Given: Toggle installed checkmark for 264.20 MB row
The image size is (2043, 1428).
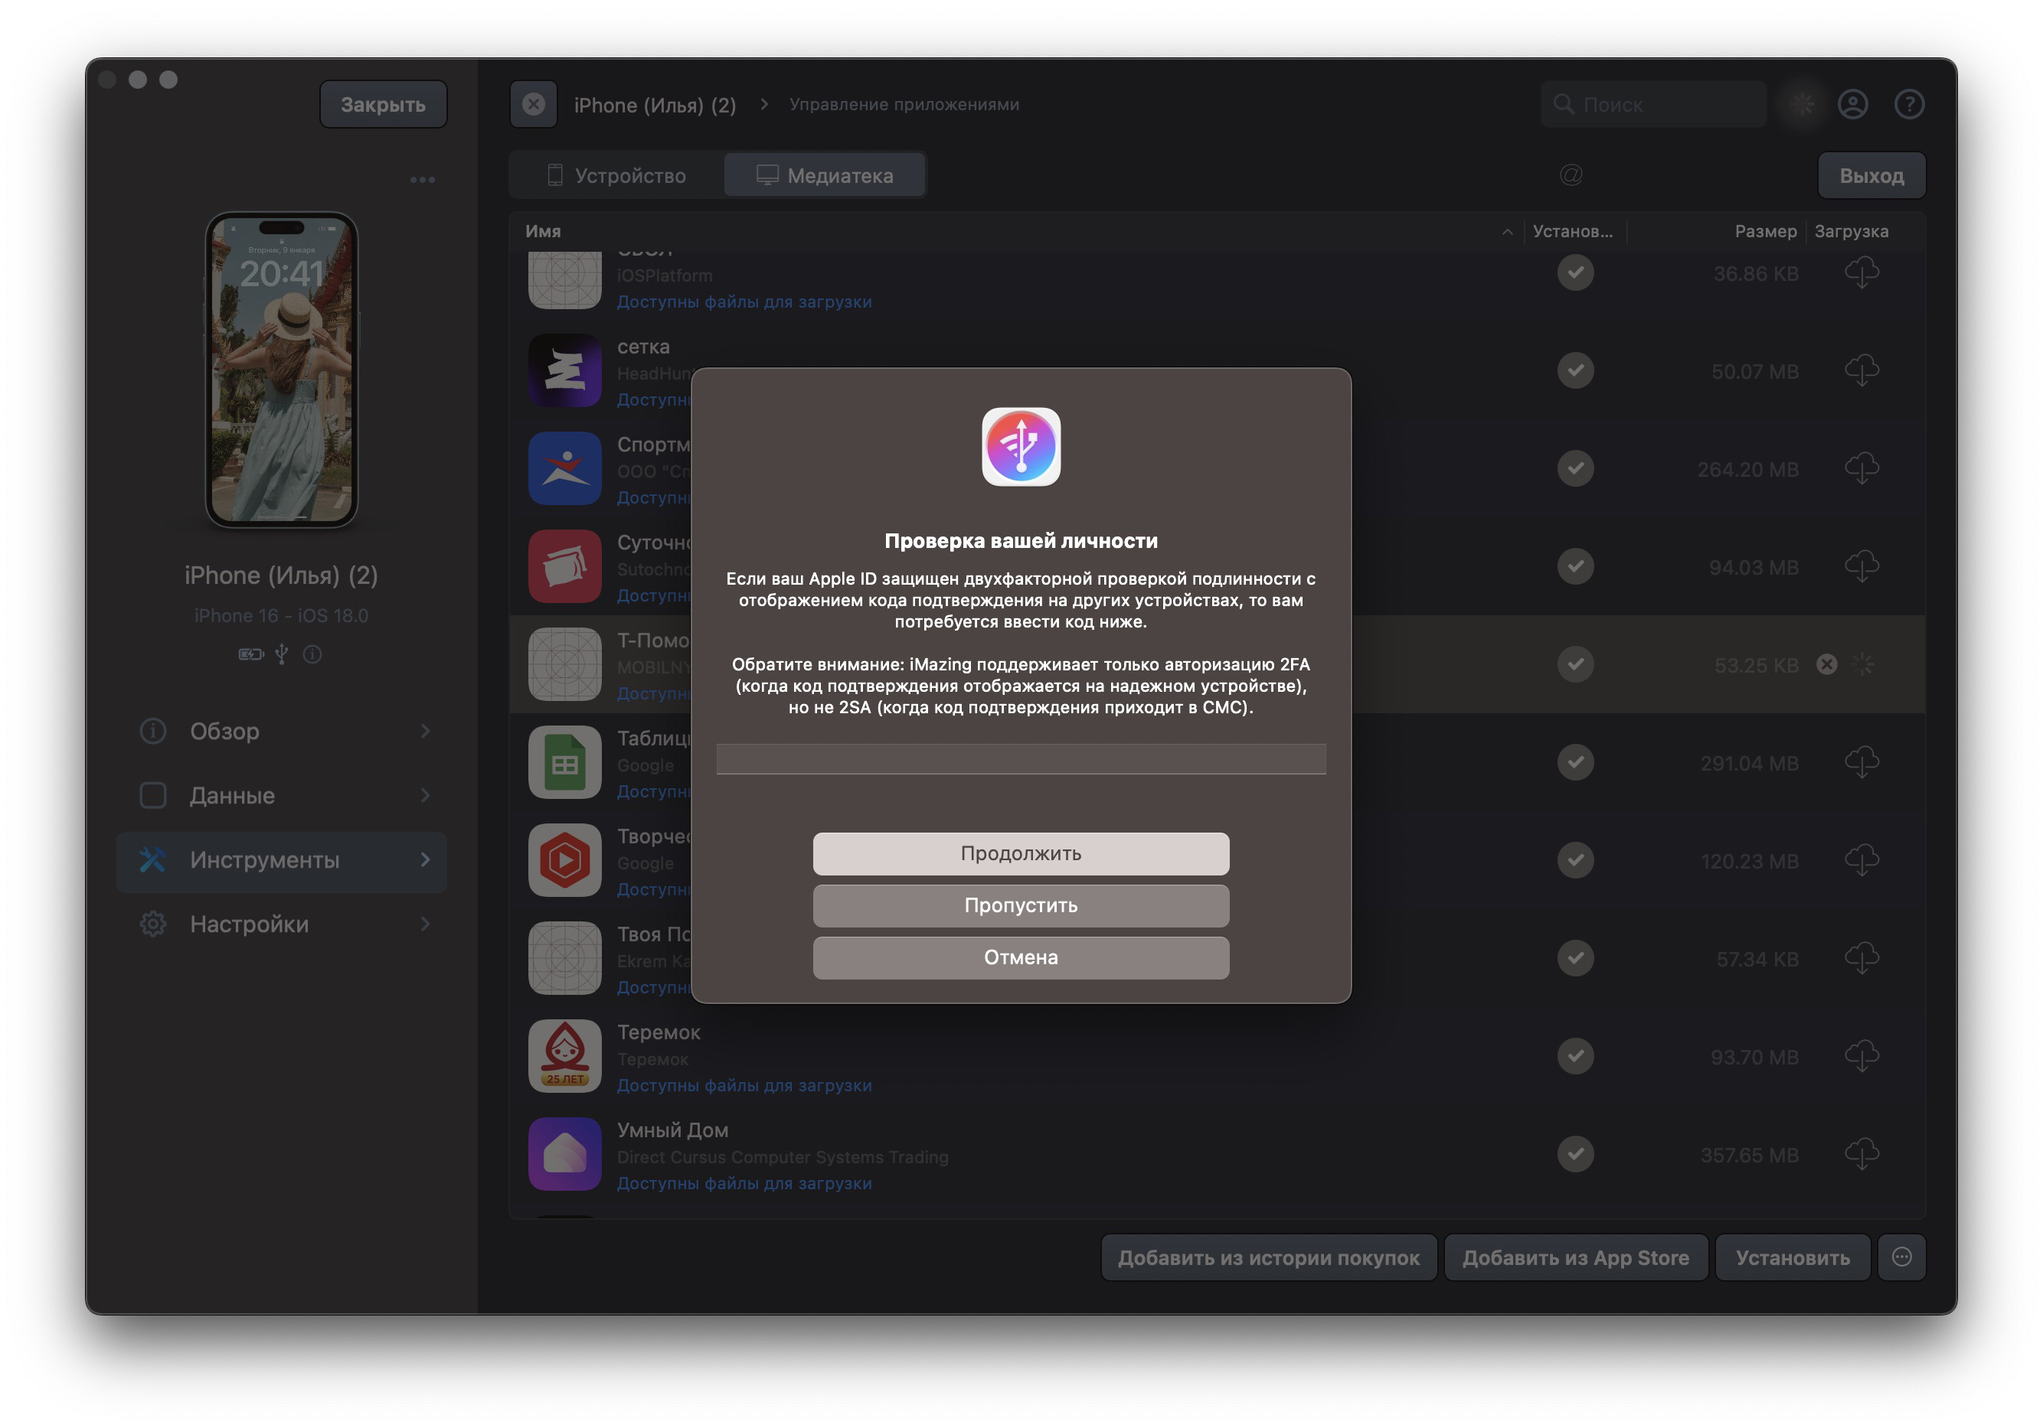Looking at the screenshot, I should click(x=1575, y=468).
